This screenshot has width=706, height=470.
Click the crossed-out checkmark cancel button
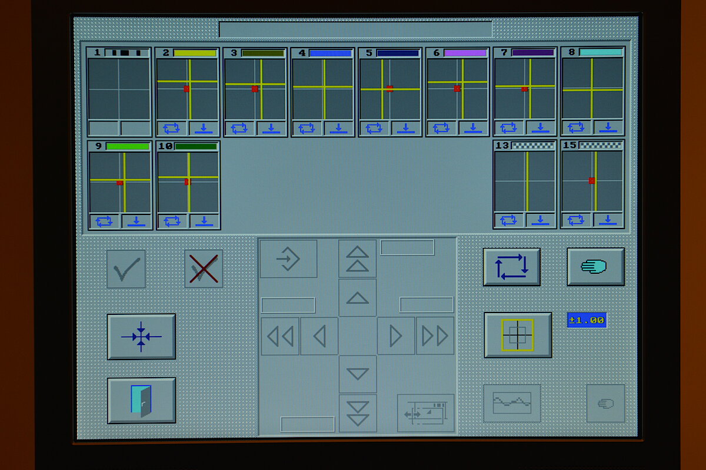[x=204, y=269]
